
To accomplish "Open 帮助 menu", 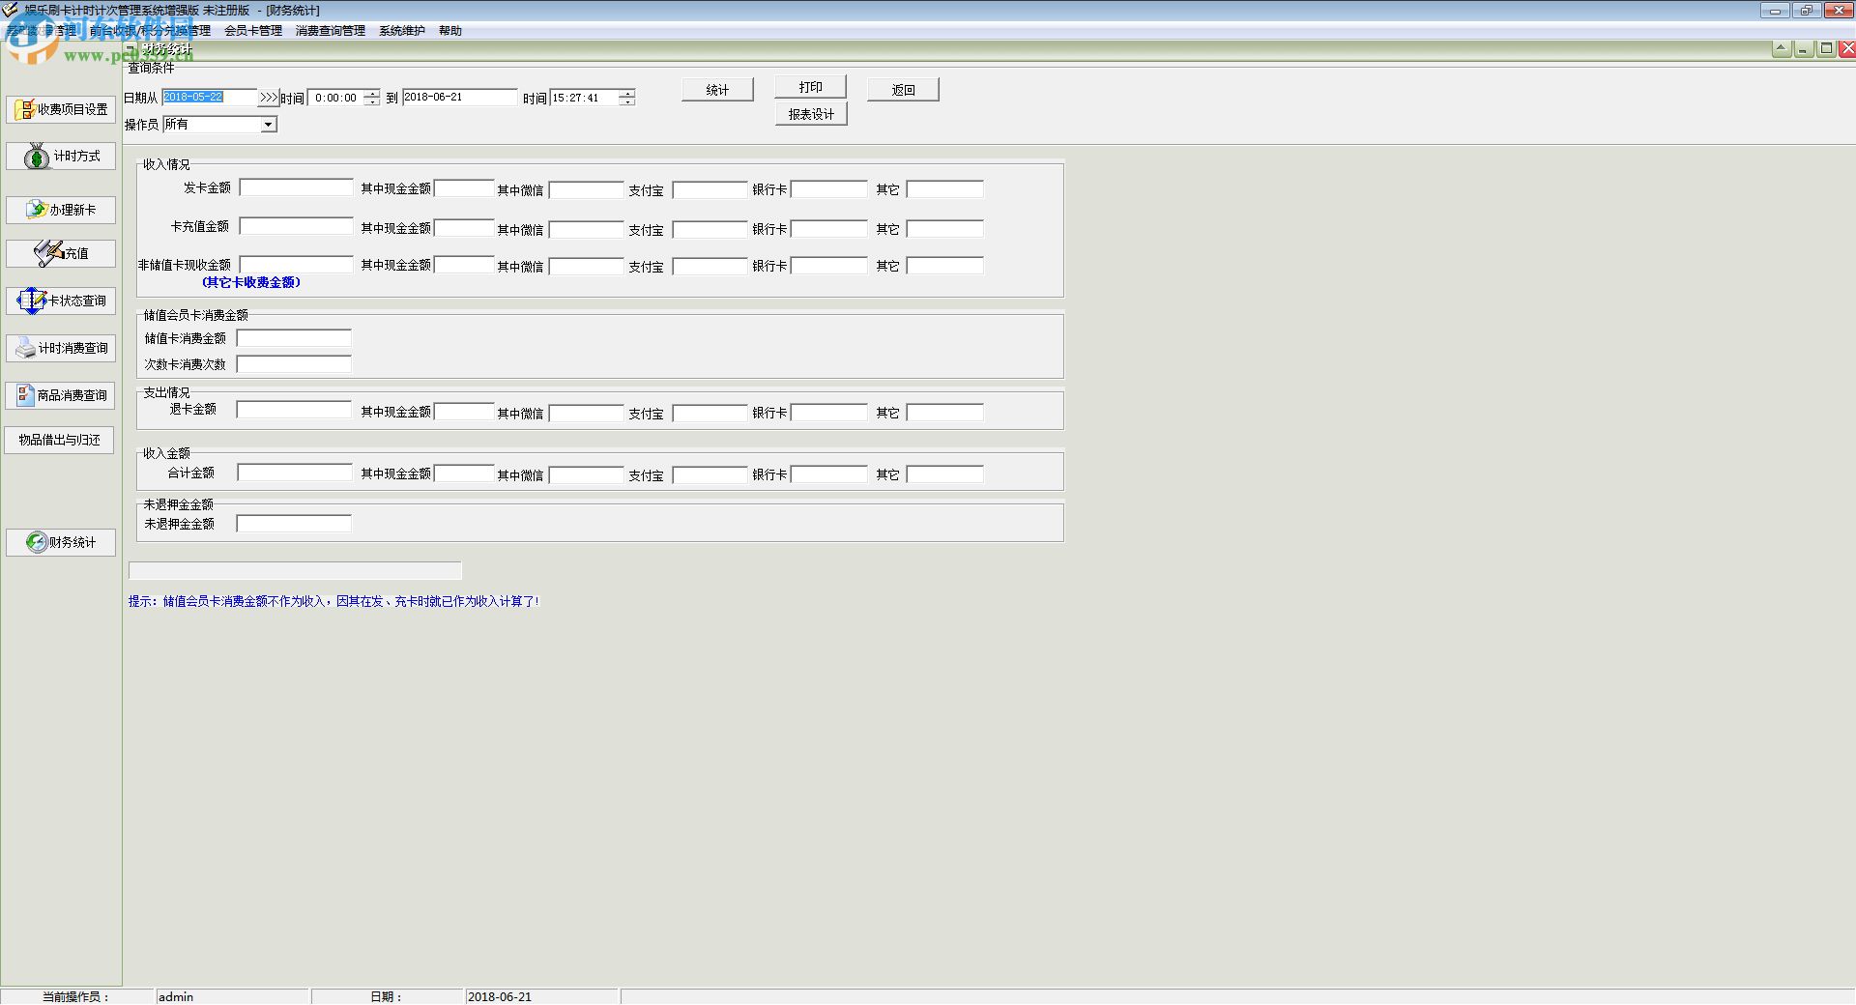I will pos(450,31).
